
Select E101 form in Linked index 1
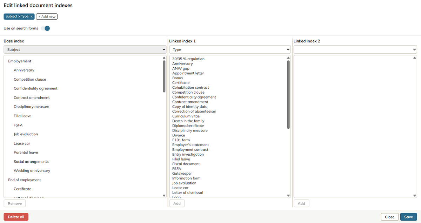click(181, 140)
